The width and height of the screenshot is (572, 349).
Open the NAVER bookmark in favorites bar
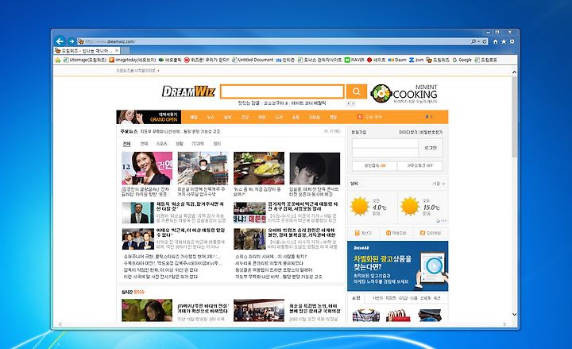click(354, 60)
